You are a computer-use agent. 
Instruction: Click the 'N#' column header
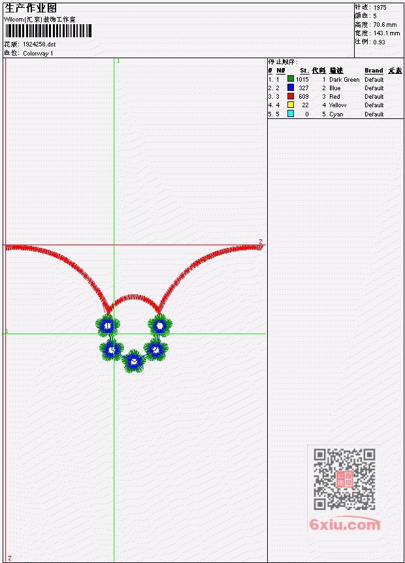(x=280, y=71)
